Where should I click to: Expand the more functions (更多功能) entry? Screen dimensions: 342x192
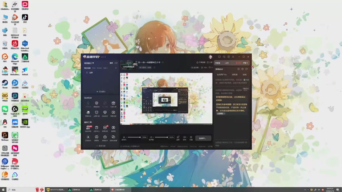pos(101,146)
